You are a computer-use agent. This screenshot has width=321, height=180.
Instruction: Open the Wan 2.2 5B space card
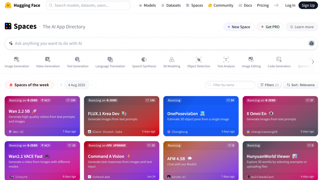pos(42,116)
